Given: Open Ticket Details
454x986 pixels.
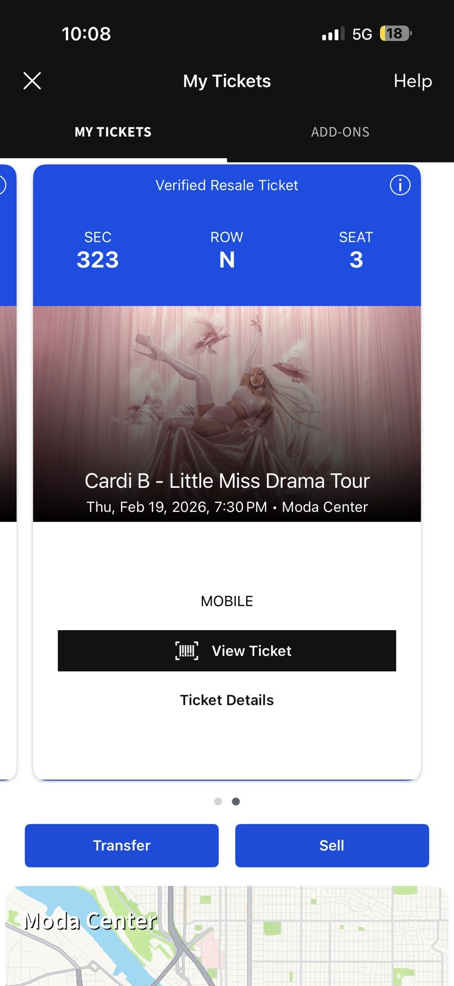Looking at the screenshot, I should 226,700.
